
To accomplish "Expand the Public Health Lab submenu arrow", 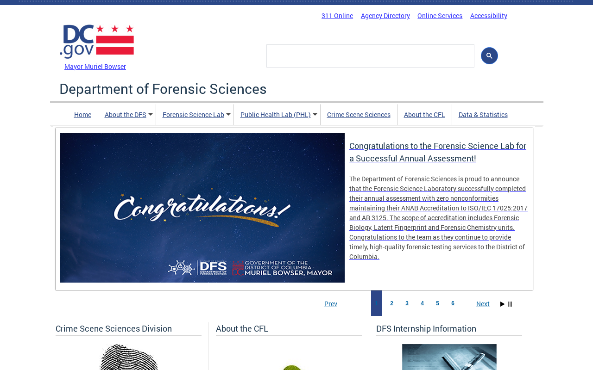I will click(315, 115).
